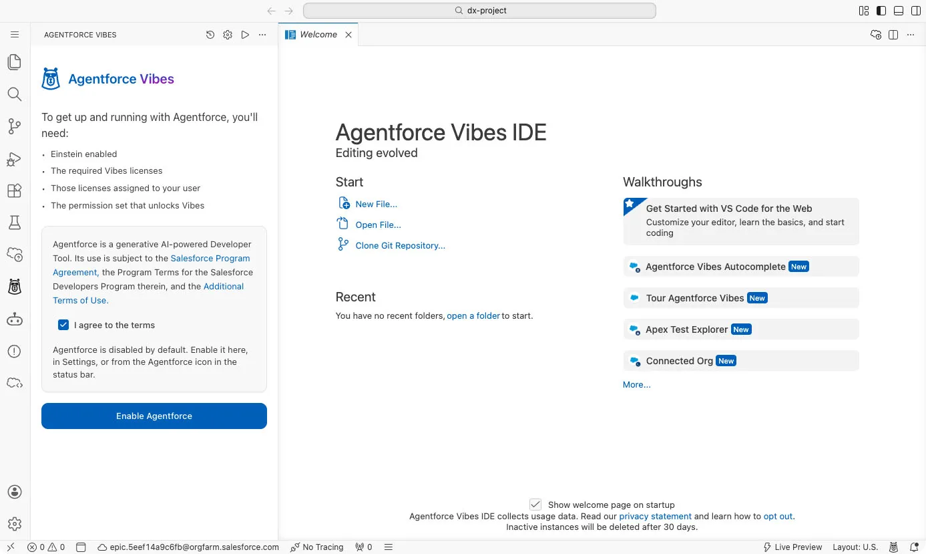
Task: Open Apex Test Explorer walkthrough
Action: pyautogui.click(x=741, y=329)
